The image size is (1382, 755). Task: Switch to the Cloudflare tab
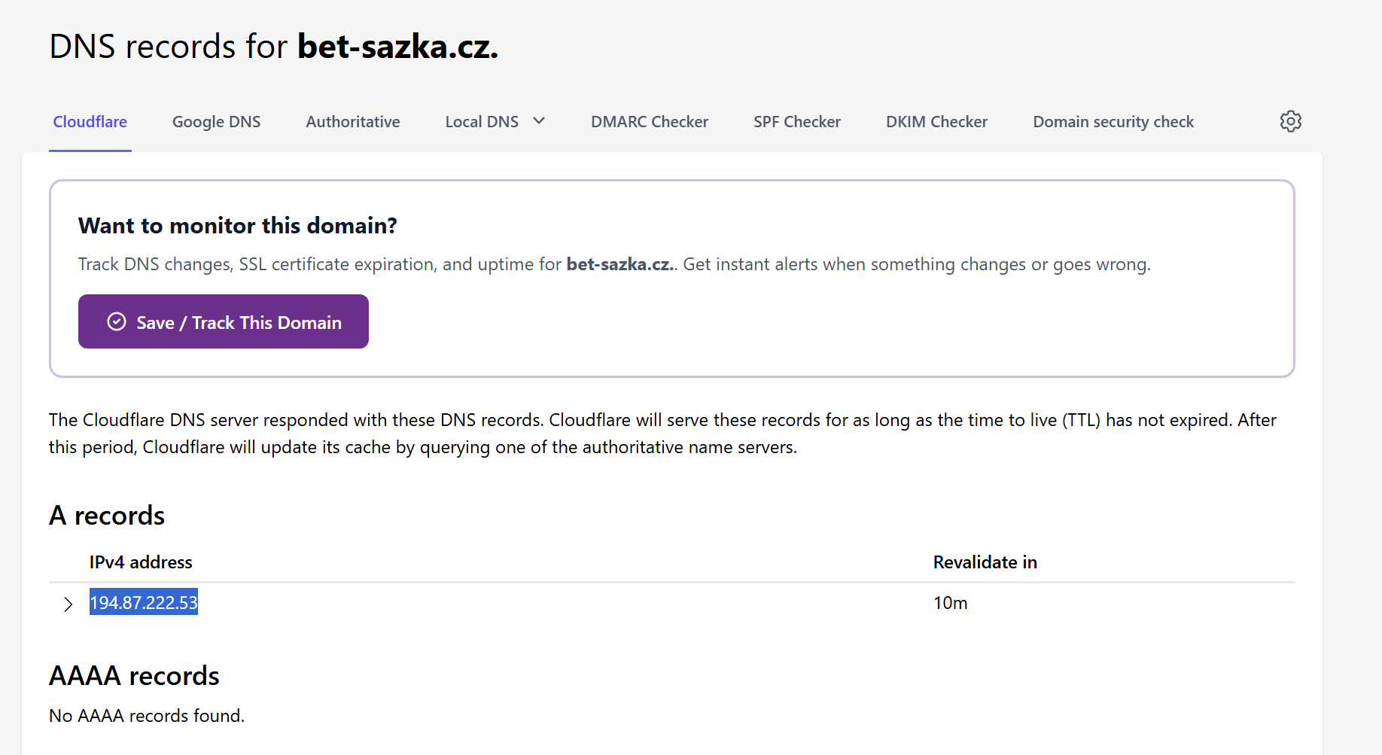90,122
